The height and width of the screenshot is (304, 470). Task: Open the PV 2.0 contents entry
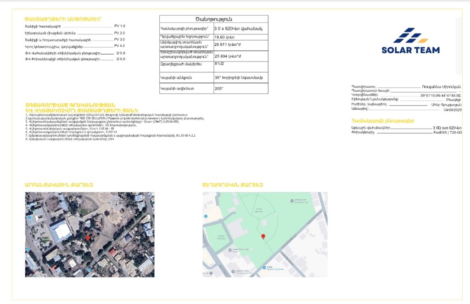(x=119, y=33)
